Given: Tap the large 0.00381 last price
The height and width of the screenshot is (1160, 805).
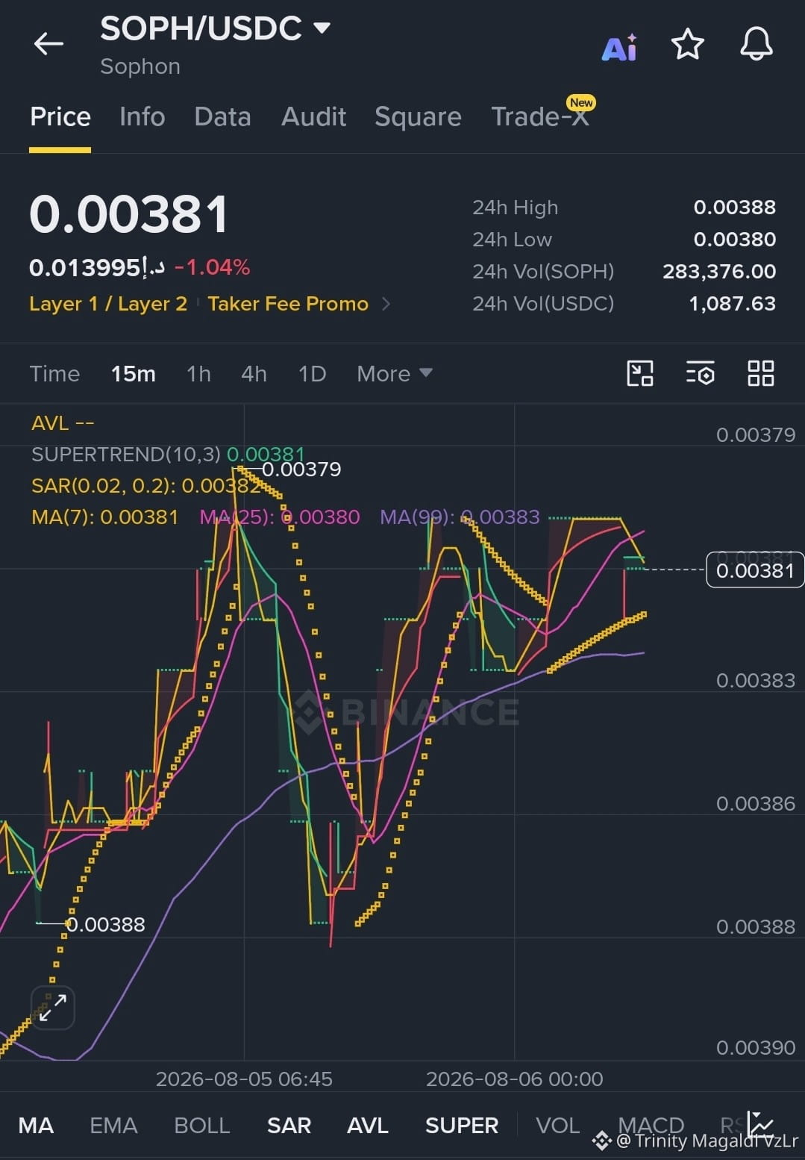Looking at the screenshot, I should pos(129,214).
